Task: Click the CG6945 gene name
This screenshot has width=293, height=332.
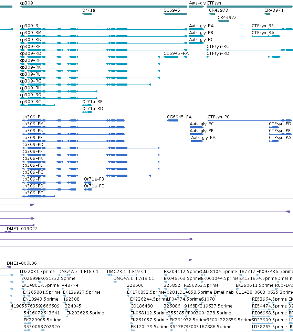Action: coord(172,10)
